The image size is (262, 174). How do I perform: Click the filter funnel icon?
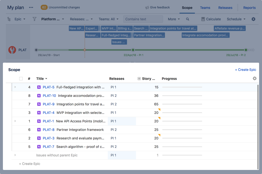35,19
